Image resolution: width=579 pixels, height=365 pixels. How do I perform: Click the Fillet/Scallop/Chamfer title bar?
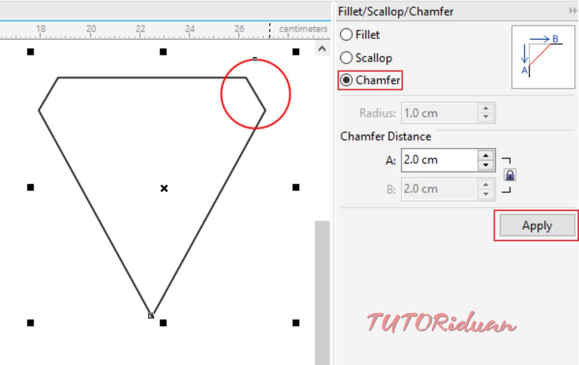[x=396, y=11]
